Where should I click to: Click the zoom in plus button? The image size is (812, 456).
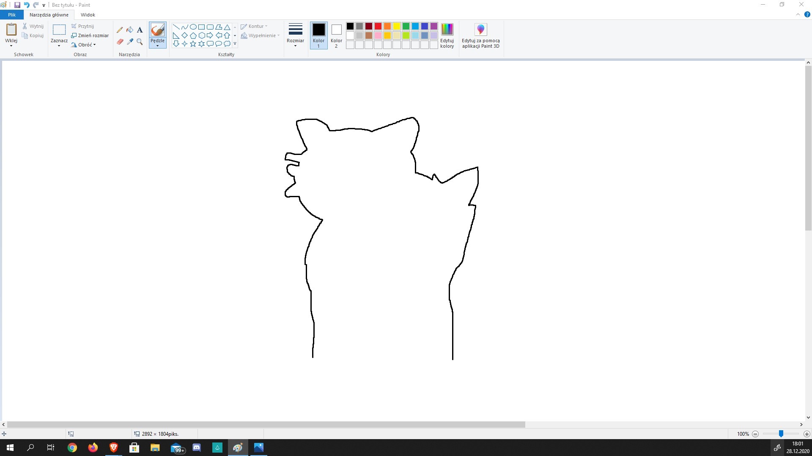[x=807, y=434]
